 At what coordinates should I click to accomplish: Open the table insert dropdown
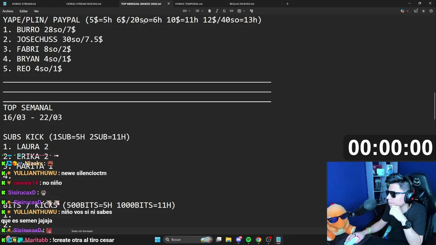(241, 11)
